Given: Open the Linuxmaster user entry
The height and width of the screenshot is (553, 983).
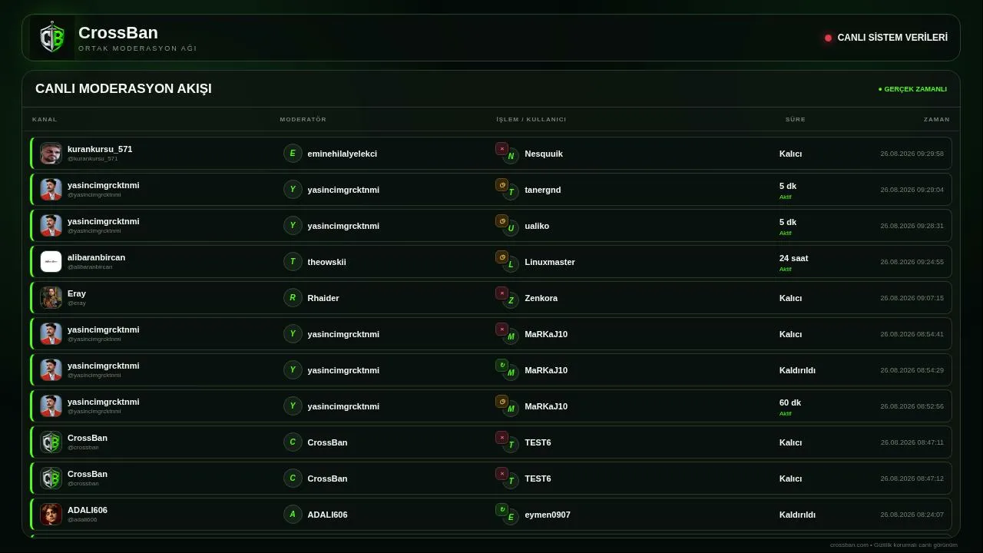Looking at the screenshot, I should [550, 262].
